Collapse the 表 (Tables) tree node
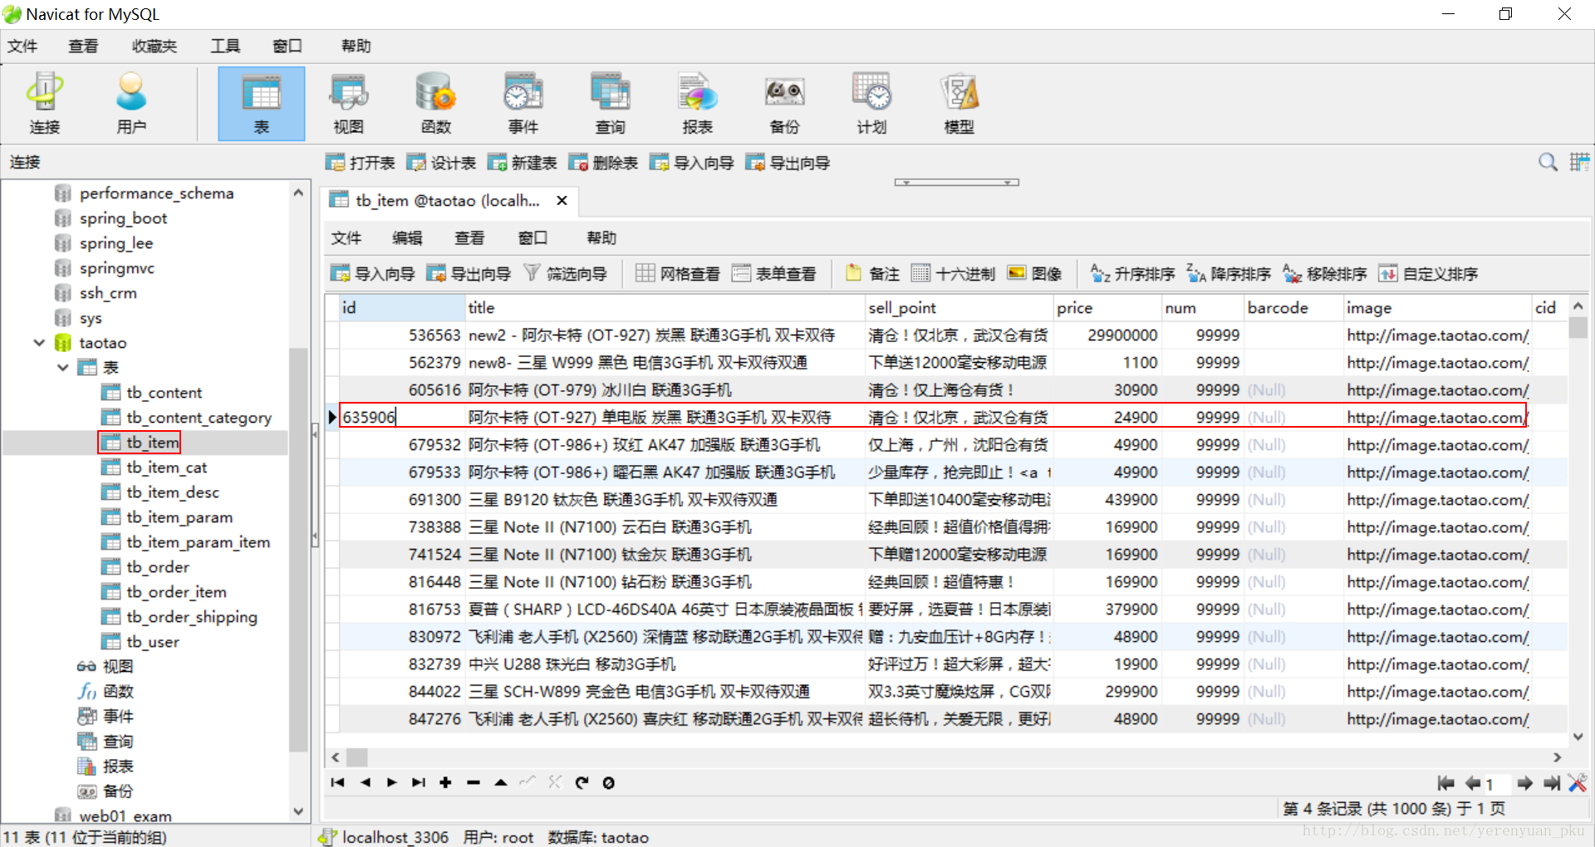This screenshot has height=847, width=1595. click(x=63, y=367)
